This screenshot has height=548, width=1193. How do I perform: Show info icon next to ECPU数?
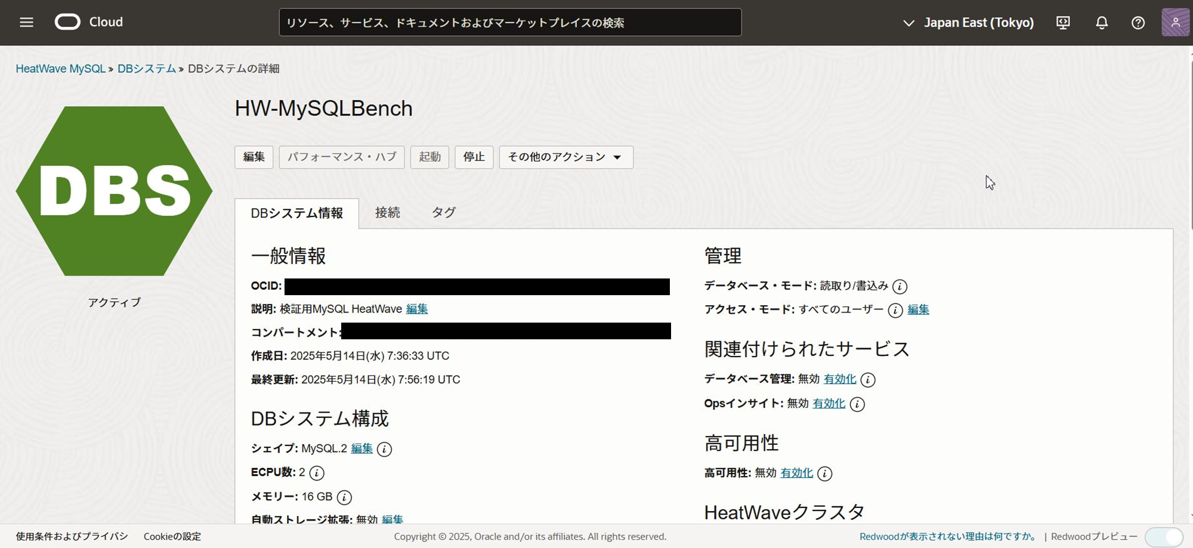317,473
